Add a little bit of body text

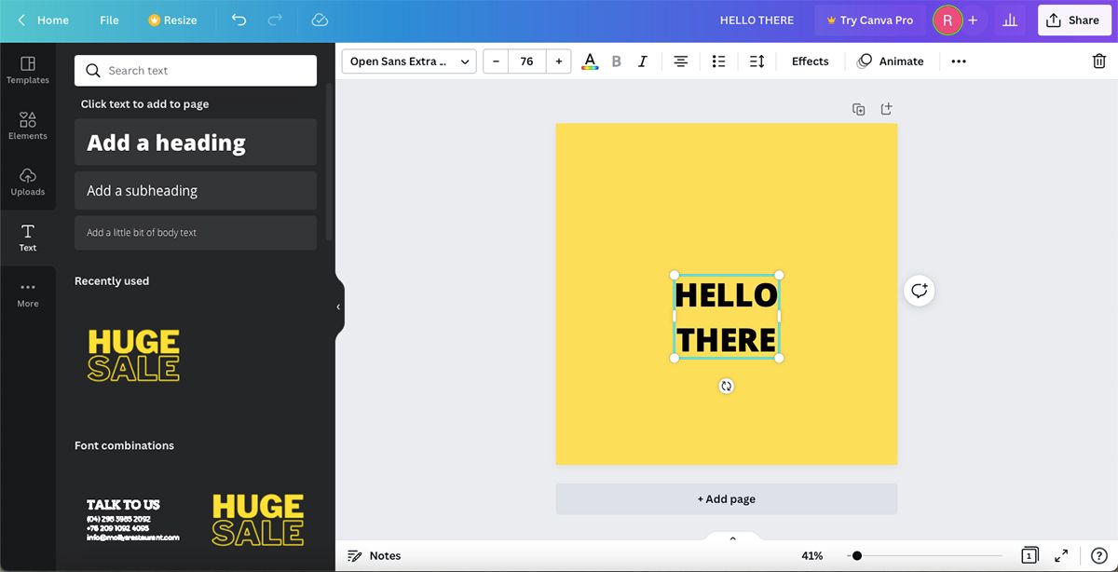click(196, 233)
